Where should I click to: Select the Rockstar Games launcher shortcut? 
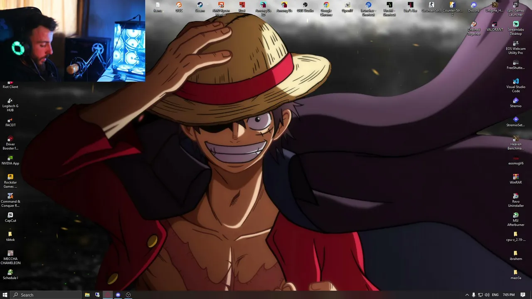click(x=10, y=181)
